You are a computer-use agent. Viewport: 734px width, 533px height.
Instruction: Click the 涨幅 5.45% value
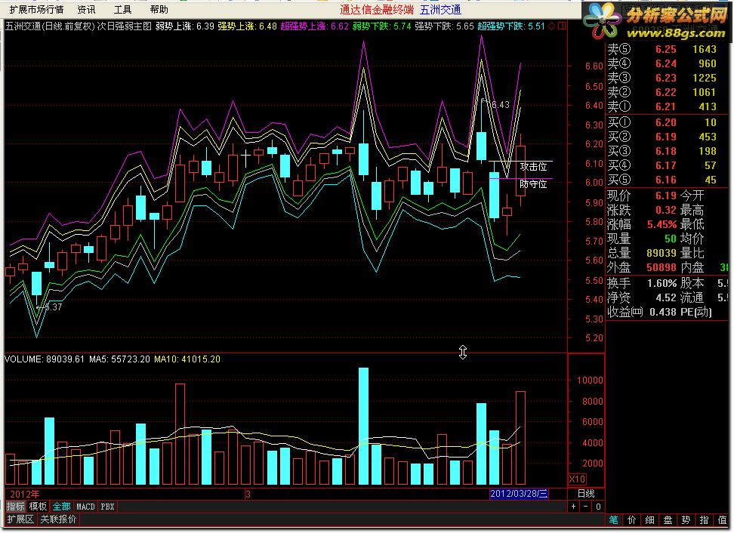662,224
